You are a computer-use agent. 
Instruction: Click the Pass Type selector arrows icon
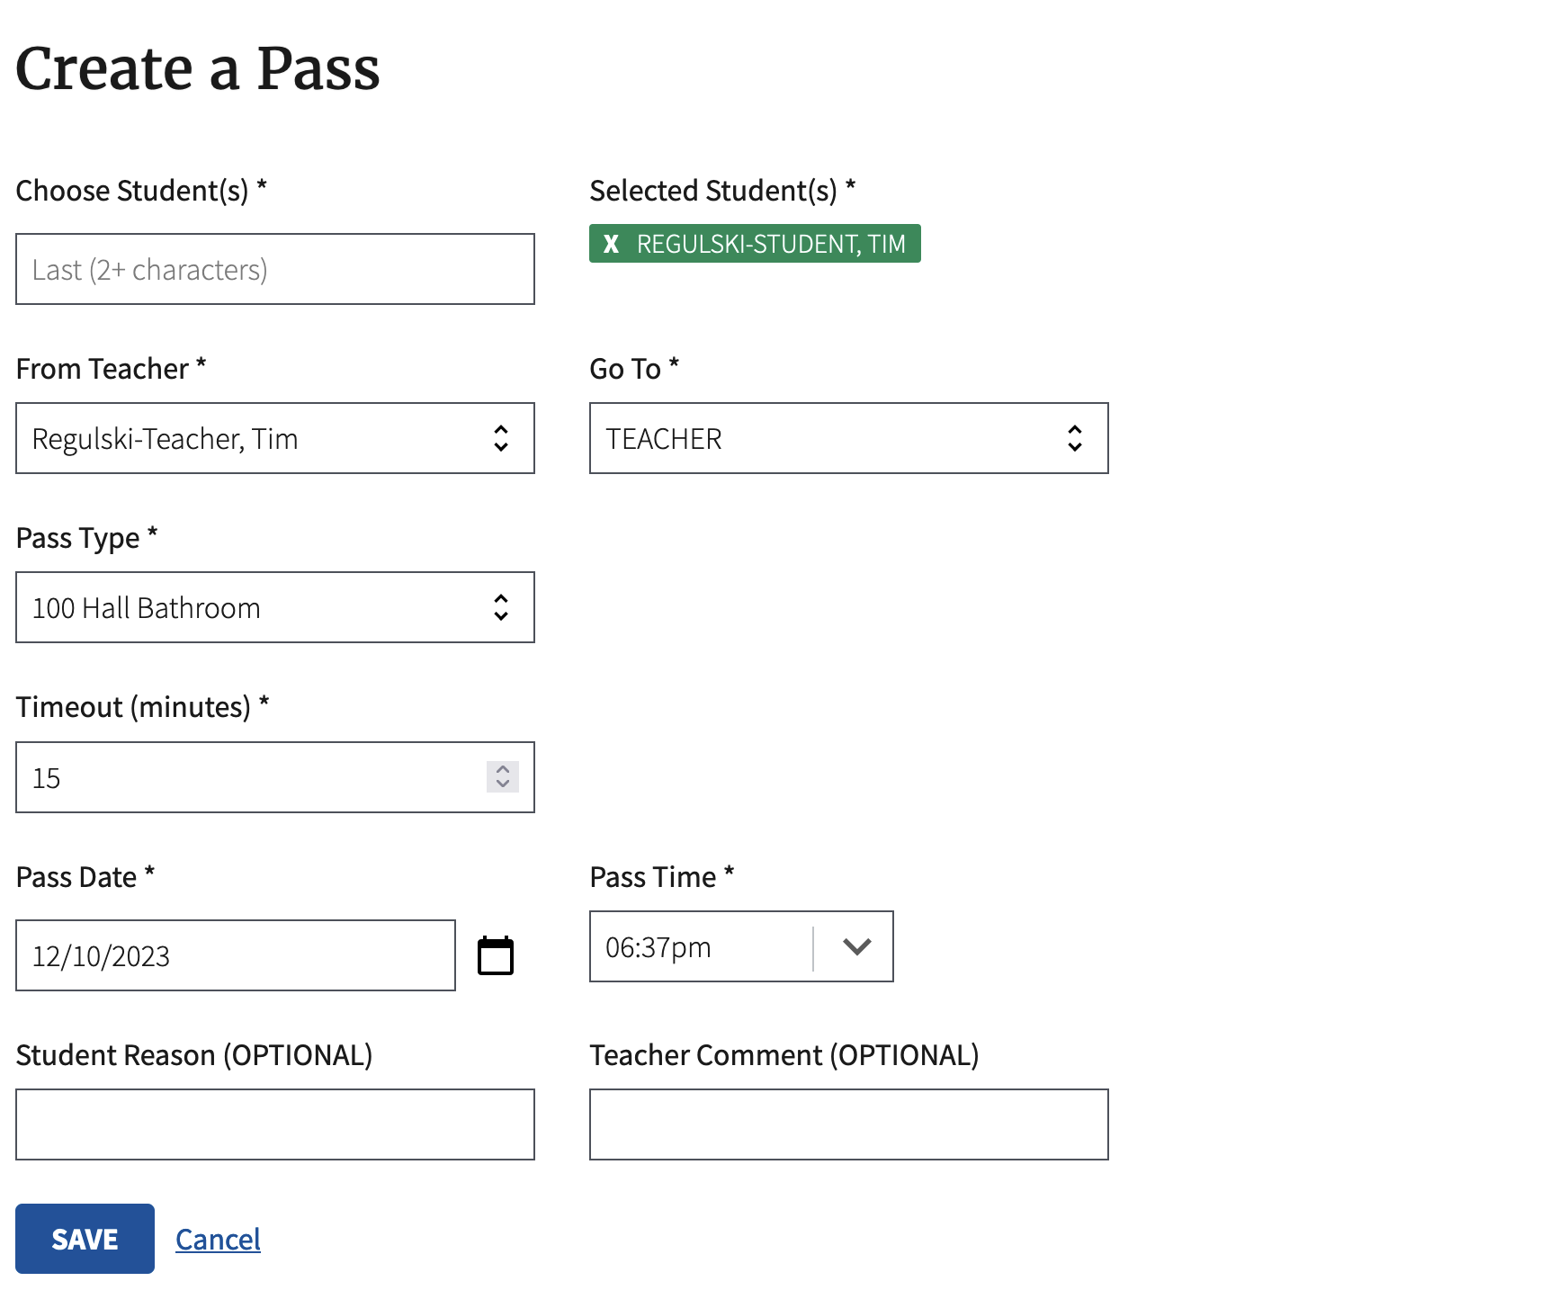[501, 607]
